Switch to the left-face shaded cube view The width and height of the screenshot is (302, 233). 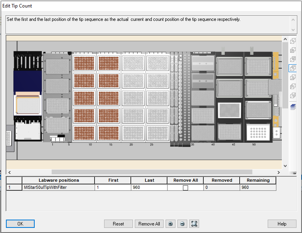coord(293,86)
